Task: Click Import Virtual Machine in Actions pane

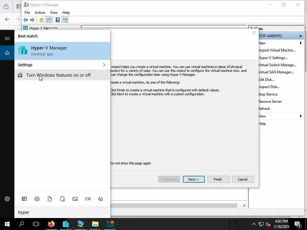Action: [277, 50]
